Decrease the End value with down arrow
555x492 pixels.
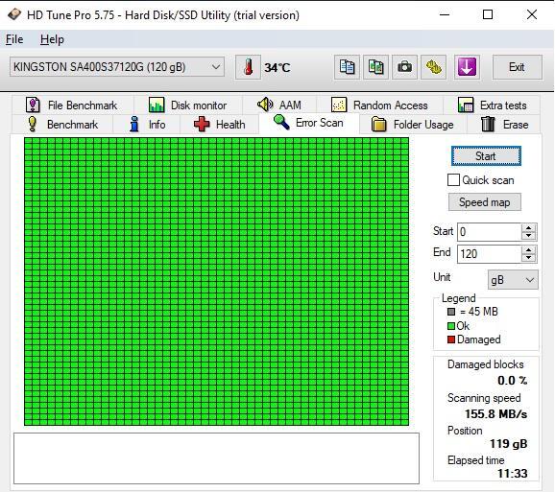coord(528,258)
